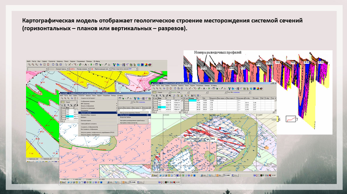Click wells list vertical scrollbar in table window
Viewport: 347px width, 194px height.
tap(182, 104)
